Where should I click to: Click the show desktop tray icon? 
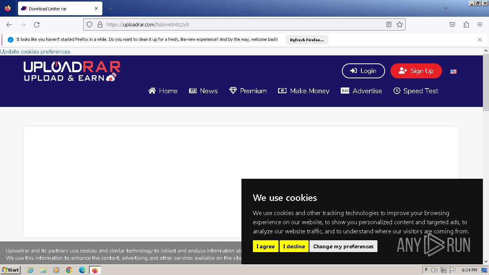484,270
